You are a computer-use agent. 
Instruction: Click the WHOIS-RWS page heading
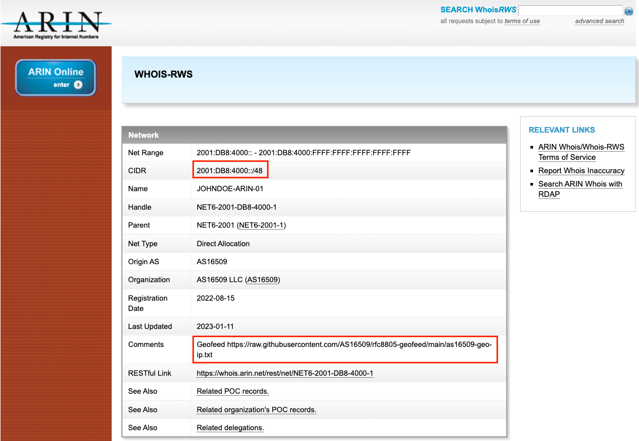(x=164, y=75)
